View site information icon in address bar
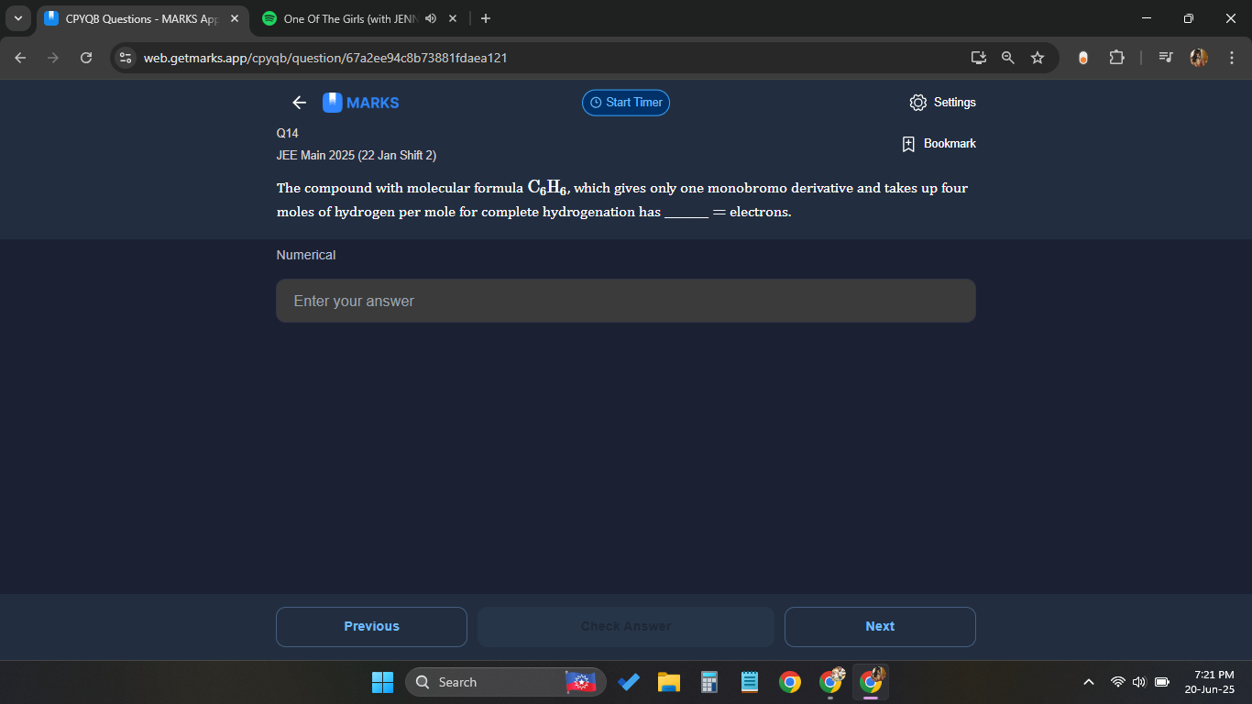This screenshot has width=1252, height=704. pos(126,58)
